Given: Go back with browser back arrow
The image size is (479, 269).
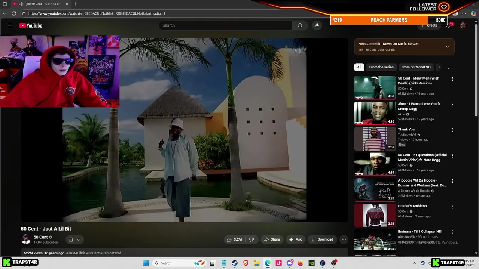Looking at the screenshot, I should click(5, 13).
